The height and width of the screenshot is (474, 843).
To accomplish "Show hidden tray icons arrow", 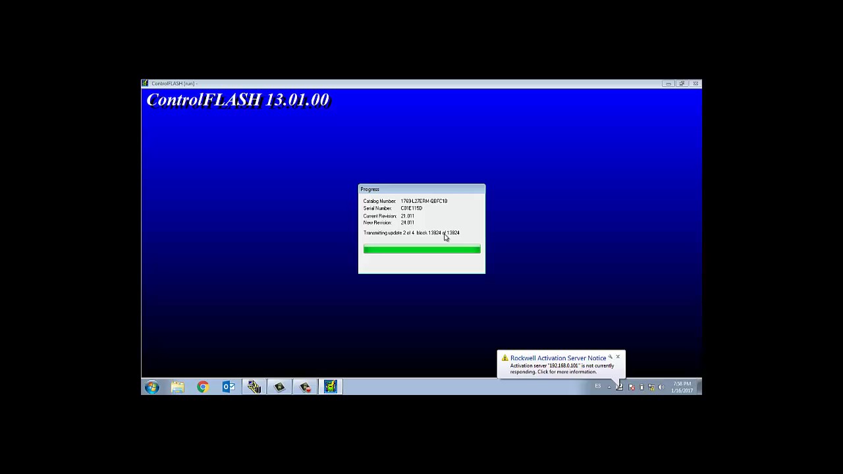I will pos(609,387).
